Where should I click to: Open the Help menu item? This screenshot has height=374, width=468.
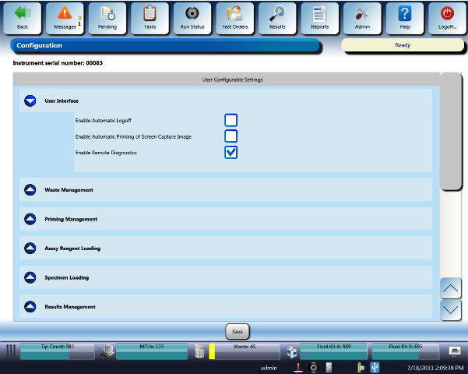pos(404,17)
